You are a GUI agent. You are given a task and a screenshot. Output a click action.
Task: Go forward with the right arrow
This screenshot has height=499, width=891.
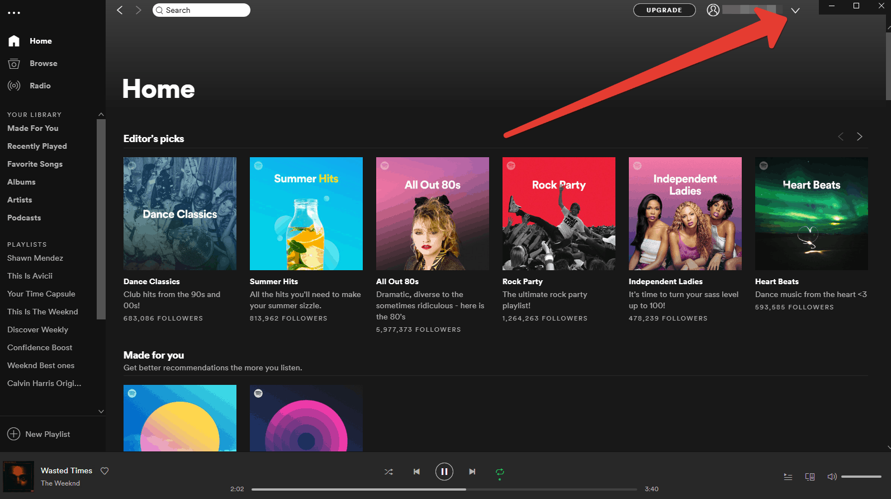pyautogui.click(x=139, y=10)
